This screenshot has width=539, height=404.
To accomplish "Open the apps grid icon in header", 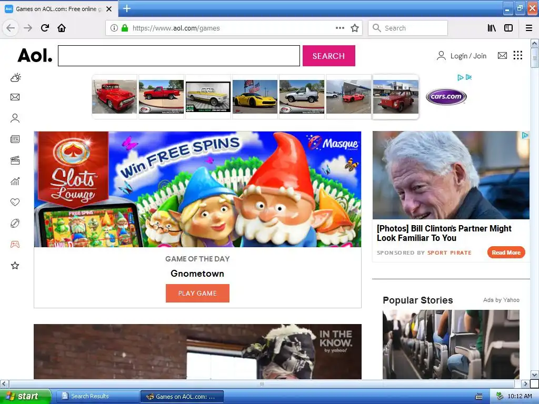I will tap(518, 55).
